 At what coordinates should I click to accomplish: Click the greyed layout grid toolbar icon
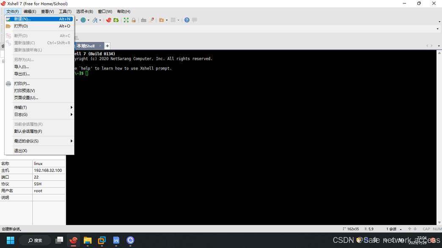click(x=173, y=20)
